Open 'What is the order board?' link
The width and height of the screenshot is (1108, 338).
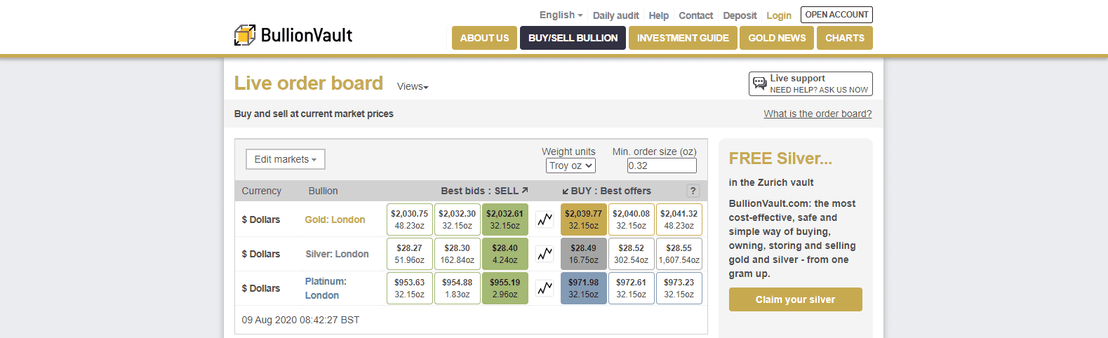point(817,114)
